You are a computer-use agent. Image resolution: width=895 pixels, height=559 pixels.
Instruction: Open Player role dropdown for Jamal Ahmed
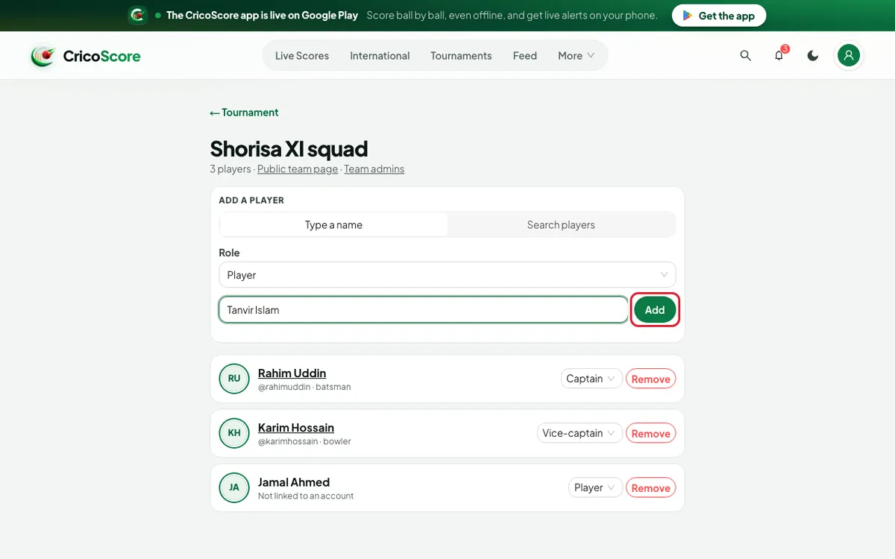(595, 487)
